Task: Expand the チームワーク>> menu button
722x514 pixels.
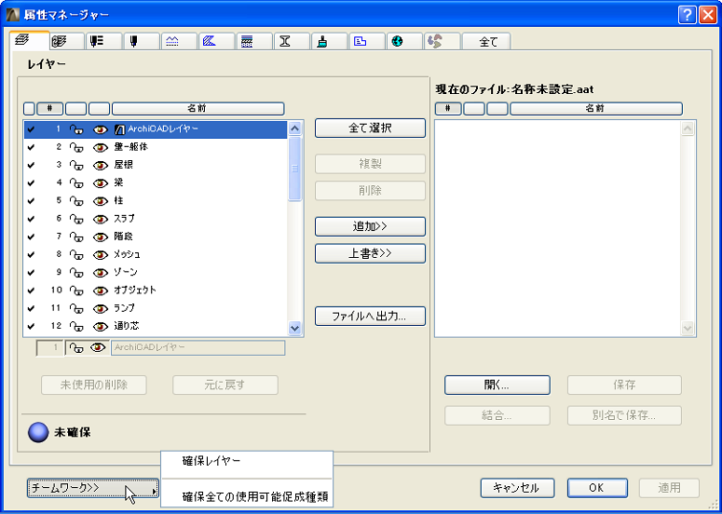Action: (93, 488)
